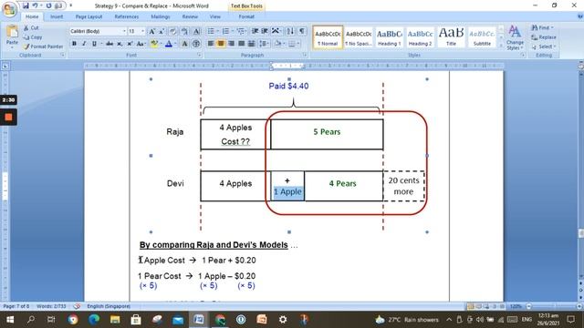Start a bulleted list
This screenshot has width=584, height=328.
211,31
